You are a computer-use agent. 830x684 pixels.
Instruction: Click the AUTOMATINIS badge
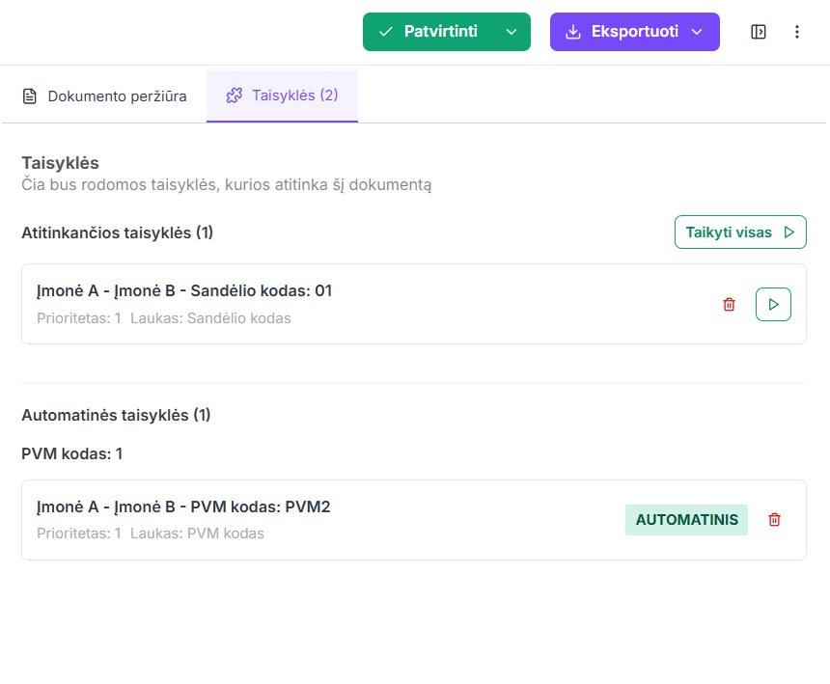point(686,520)
